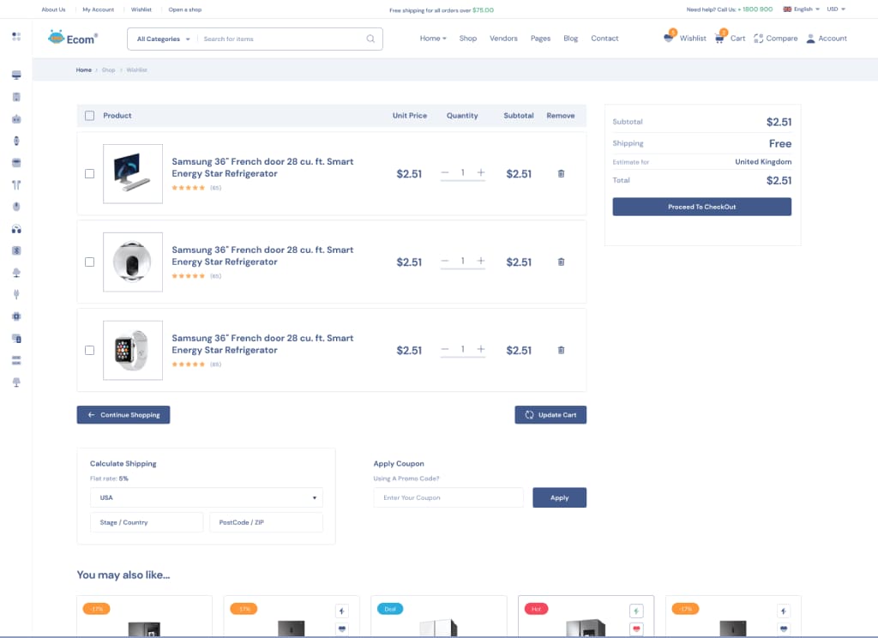Viewport: 878px width, 638px height.
Task: Go to the Shop menu item
Action: 468,39
